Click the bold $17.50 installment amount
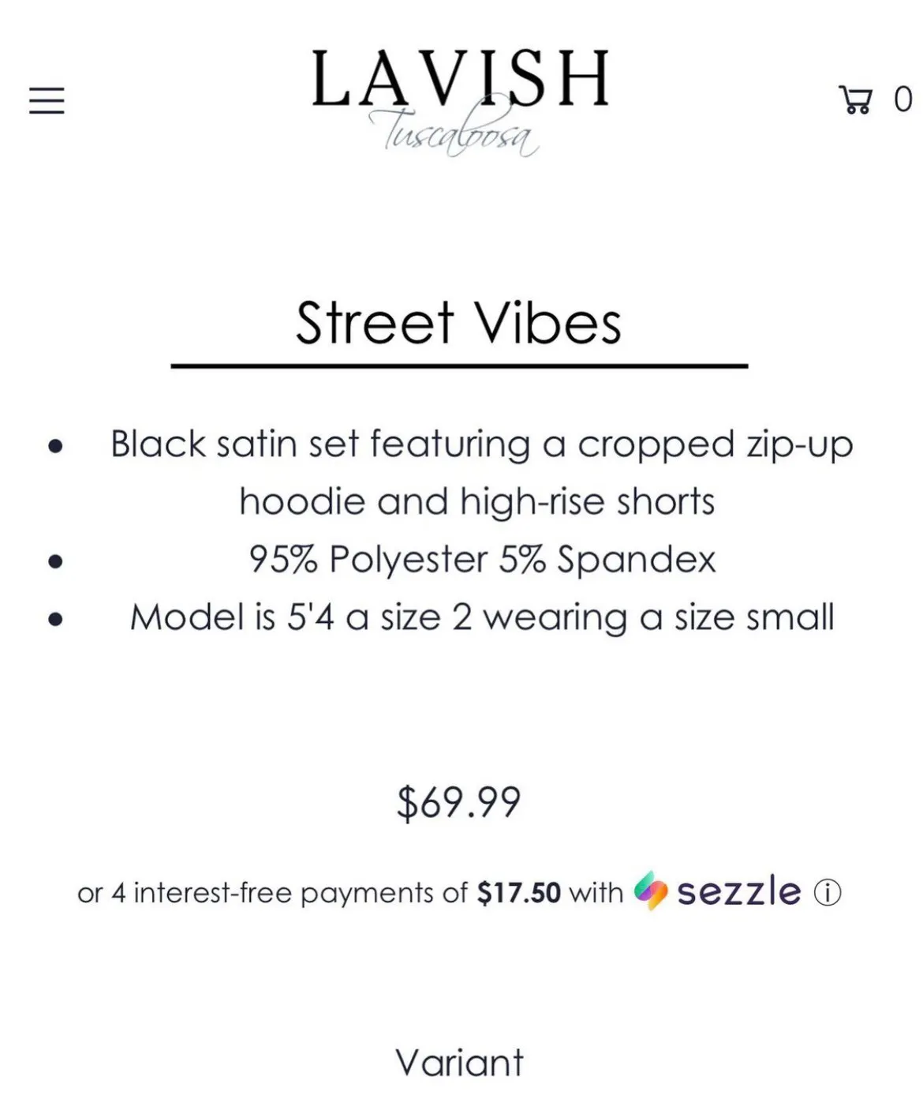Image resolution: width=923 pixels, height=1099 pixels. tap(518, 893)
